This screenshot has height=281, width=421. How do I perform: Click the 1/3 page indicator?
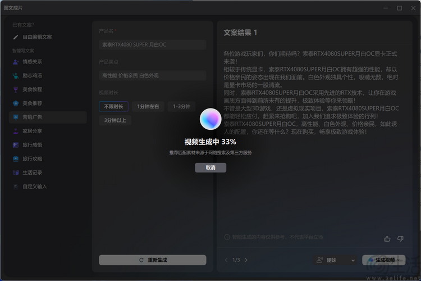coord(236,260)
